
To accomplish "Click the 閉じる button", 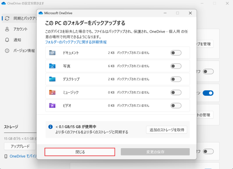I will [x=80, y=152].
